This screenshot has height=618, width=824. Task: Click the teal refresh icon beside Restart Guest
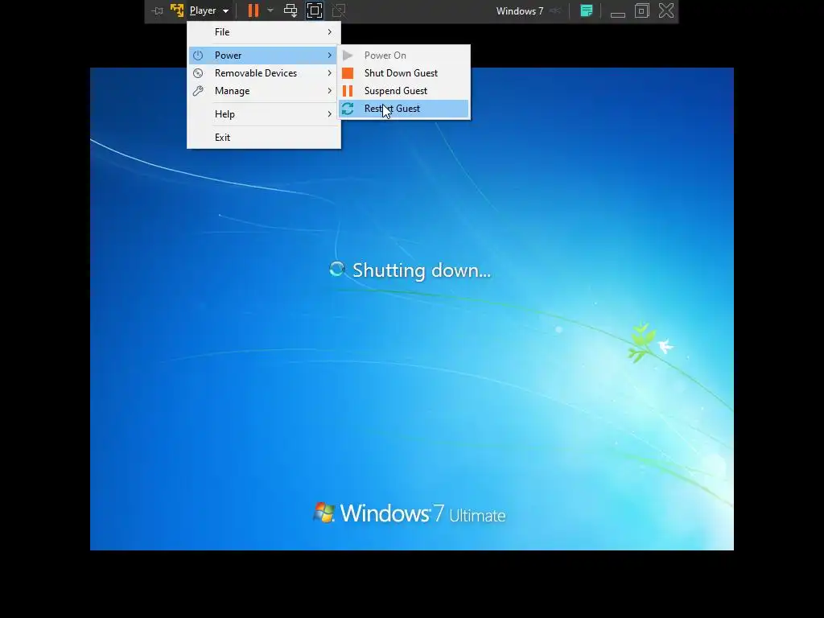(x=348, y=109)
